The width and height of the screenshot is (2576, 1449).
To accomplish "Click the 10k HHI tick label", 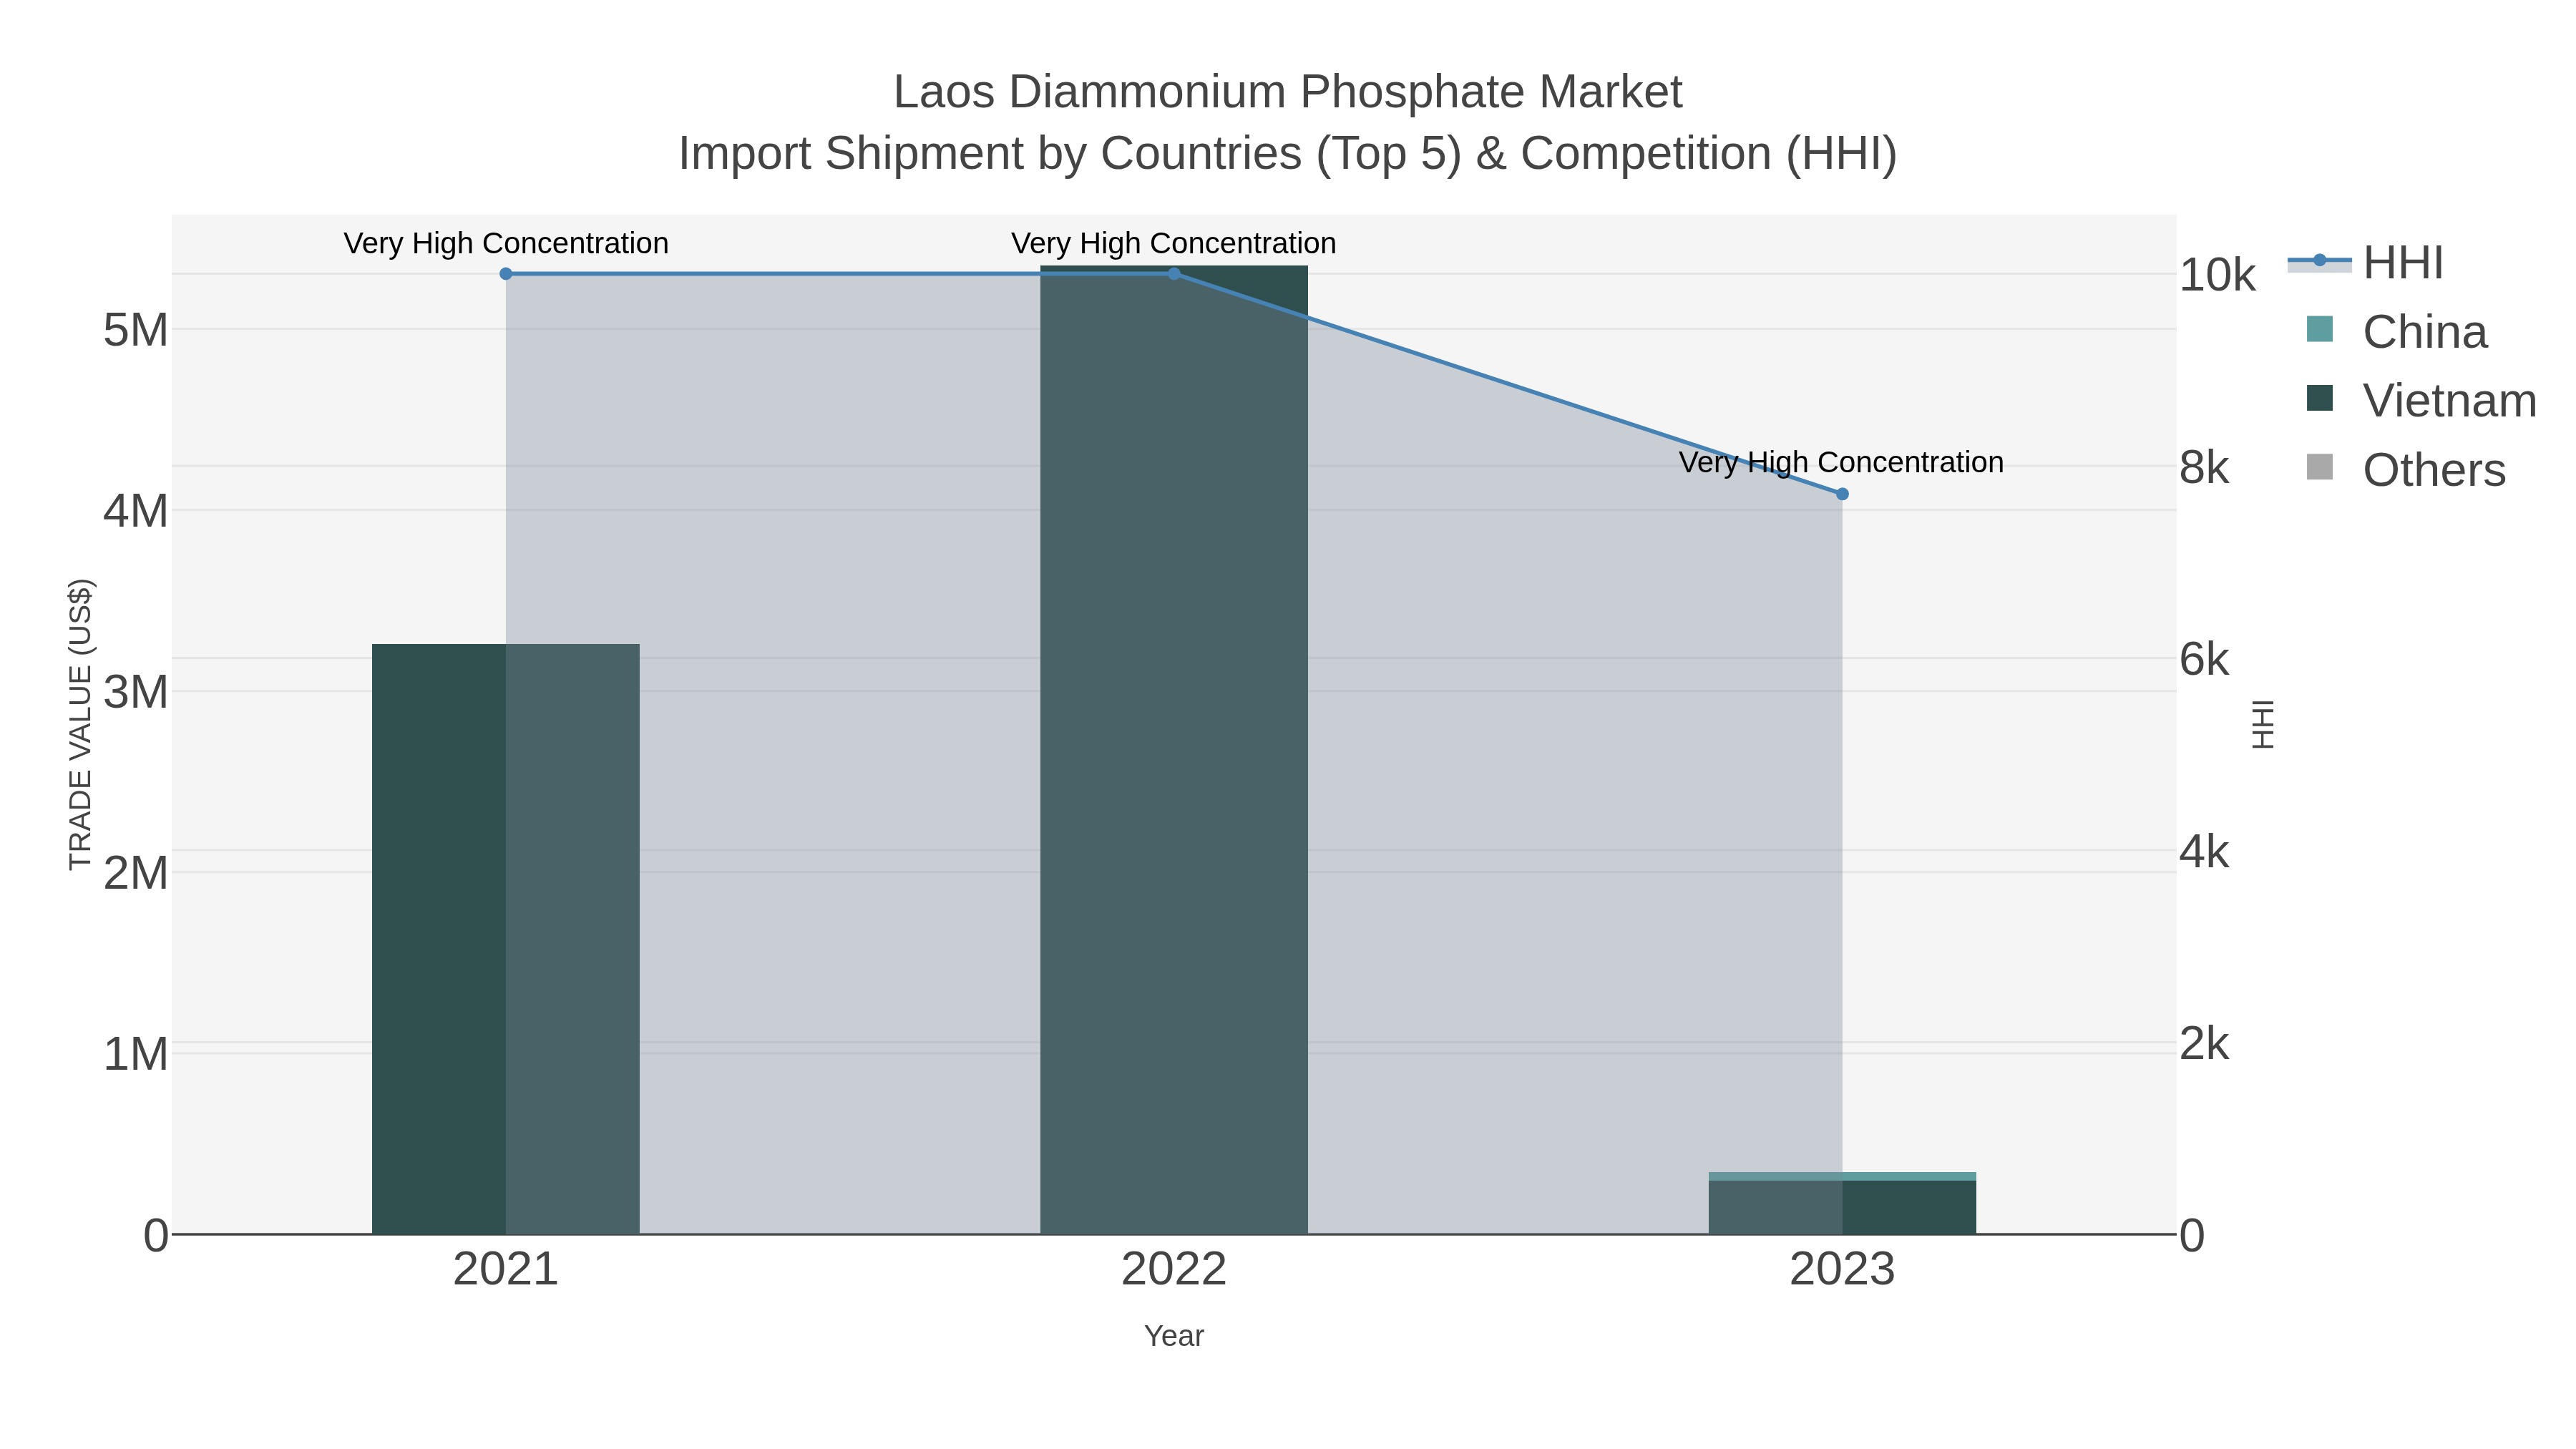I will click(x=2218, y=275).
